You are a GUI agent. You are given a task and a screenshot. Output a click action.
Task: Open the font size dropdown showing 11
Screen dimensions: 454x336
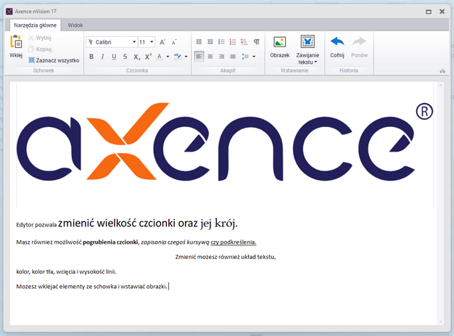coord(152,42)
